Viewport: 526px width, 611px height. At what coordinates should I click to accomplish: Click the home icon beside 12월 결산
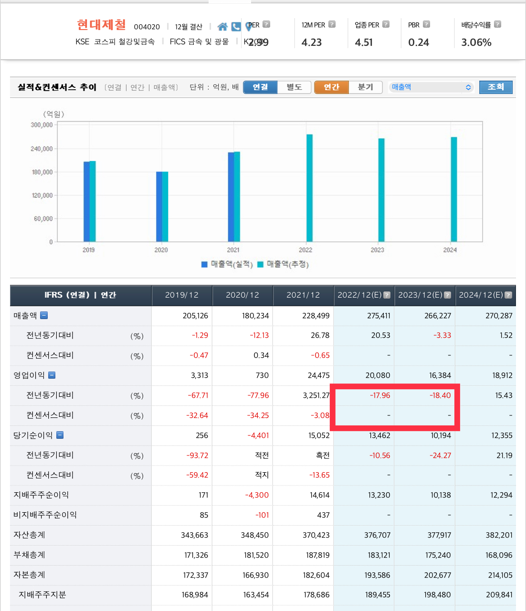222,27
